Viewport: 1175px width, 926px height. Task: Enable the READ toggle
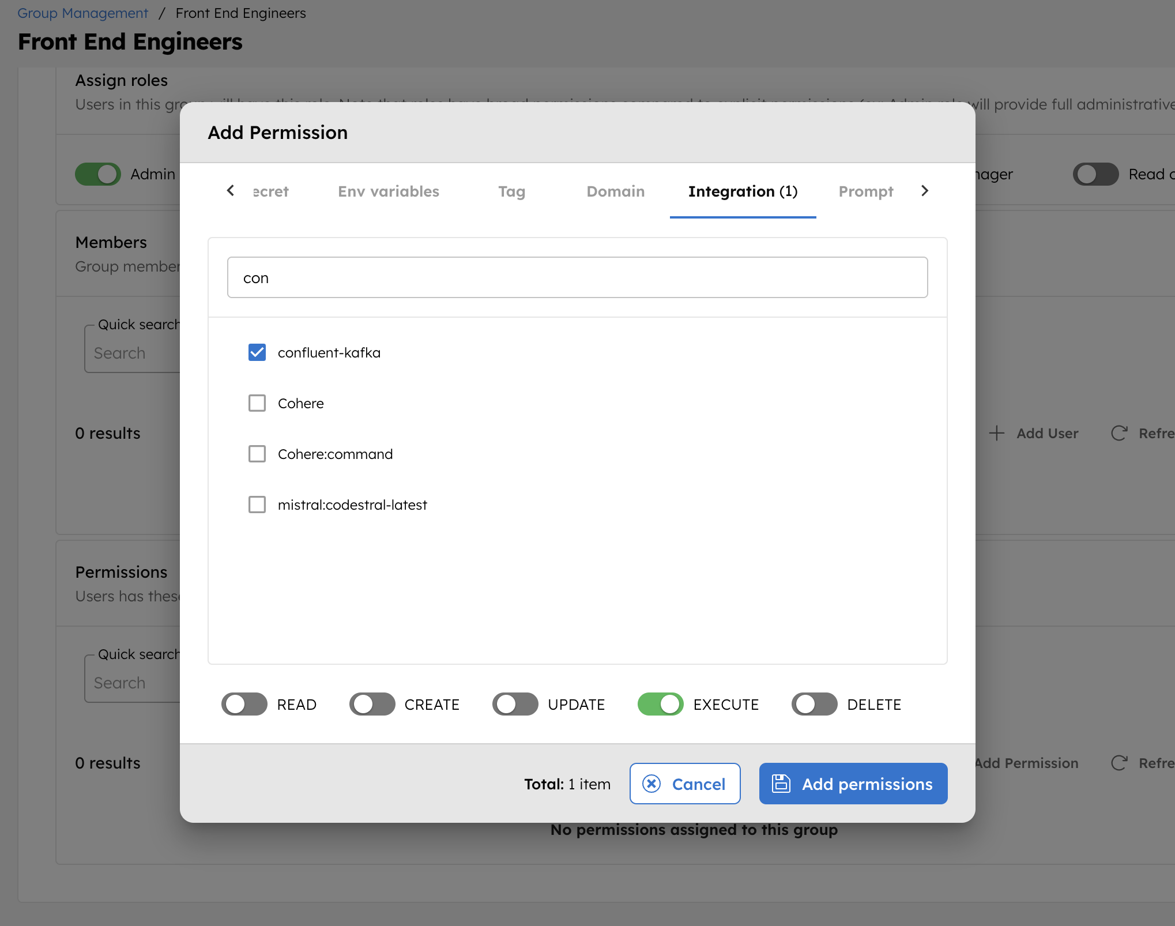point(244,704)
